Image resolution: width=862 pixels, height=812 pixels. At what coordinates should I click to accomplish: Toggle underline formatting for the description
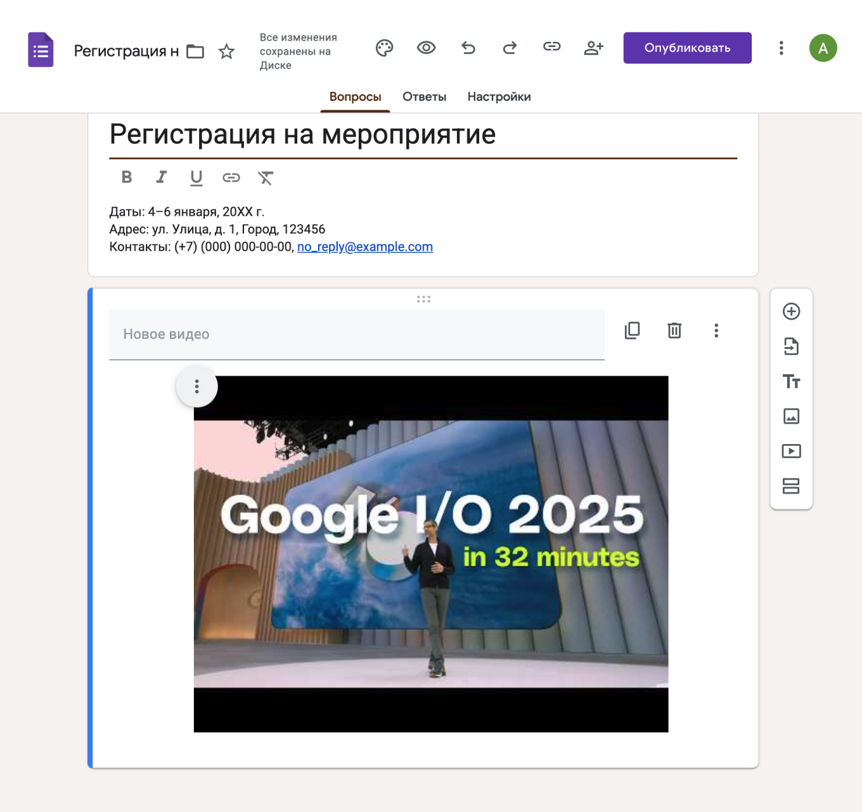click(196, 178)
